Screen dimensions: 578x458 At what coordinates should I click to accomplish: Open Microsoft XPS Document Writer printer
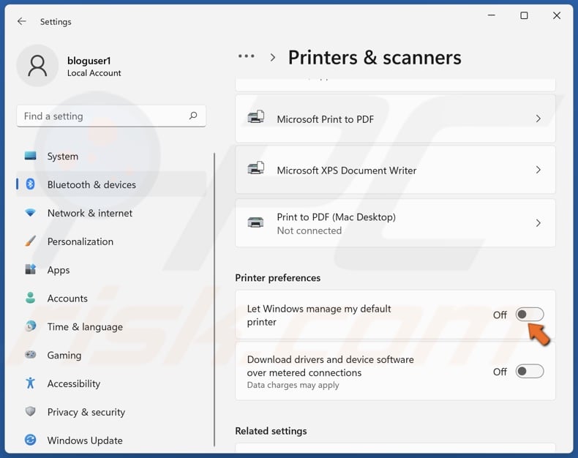395,170
